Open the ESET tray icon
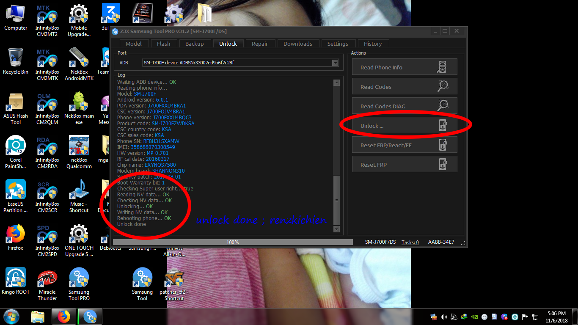The width and height of the screenshot is (578, 325). pyautogui.click(x=515, y=317)
